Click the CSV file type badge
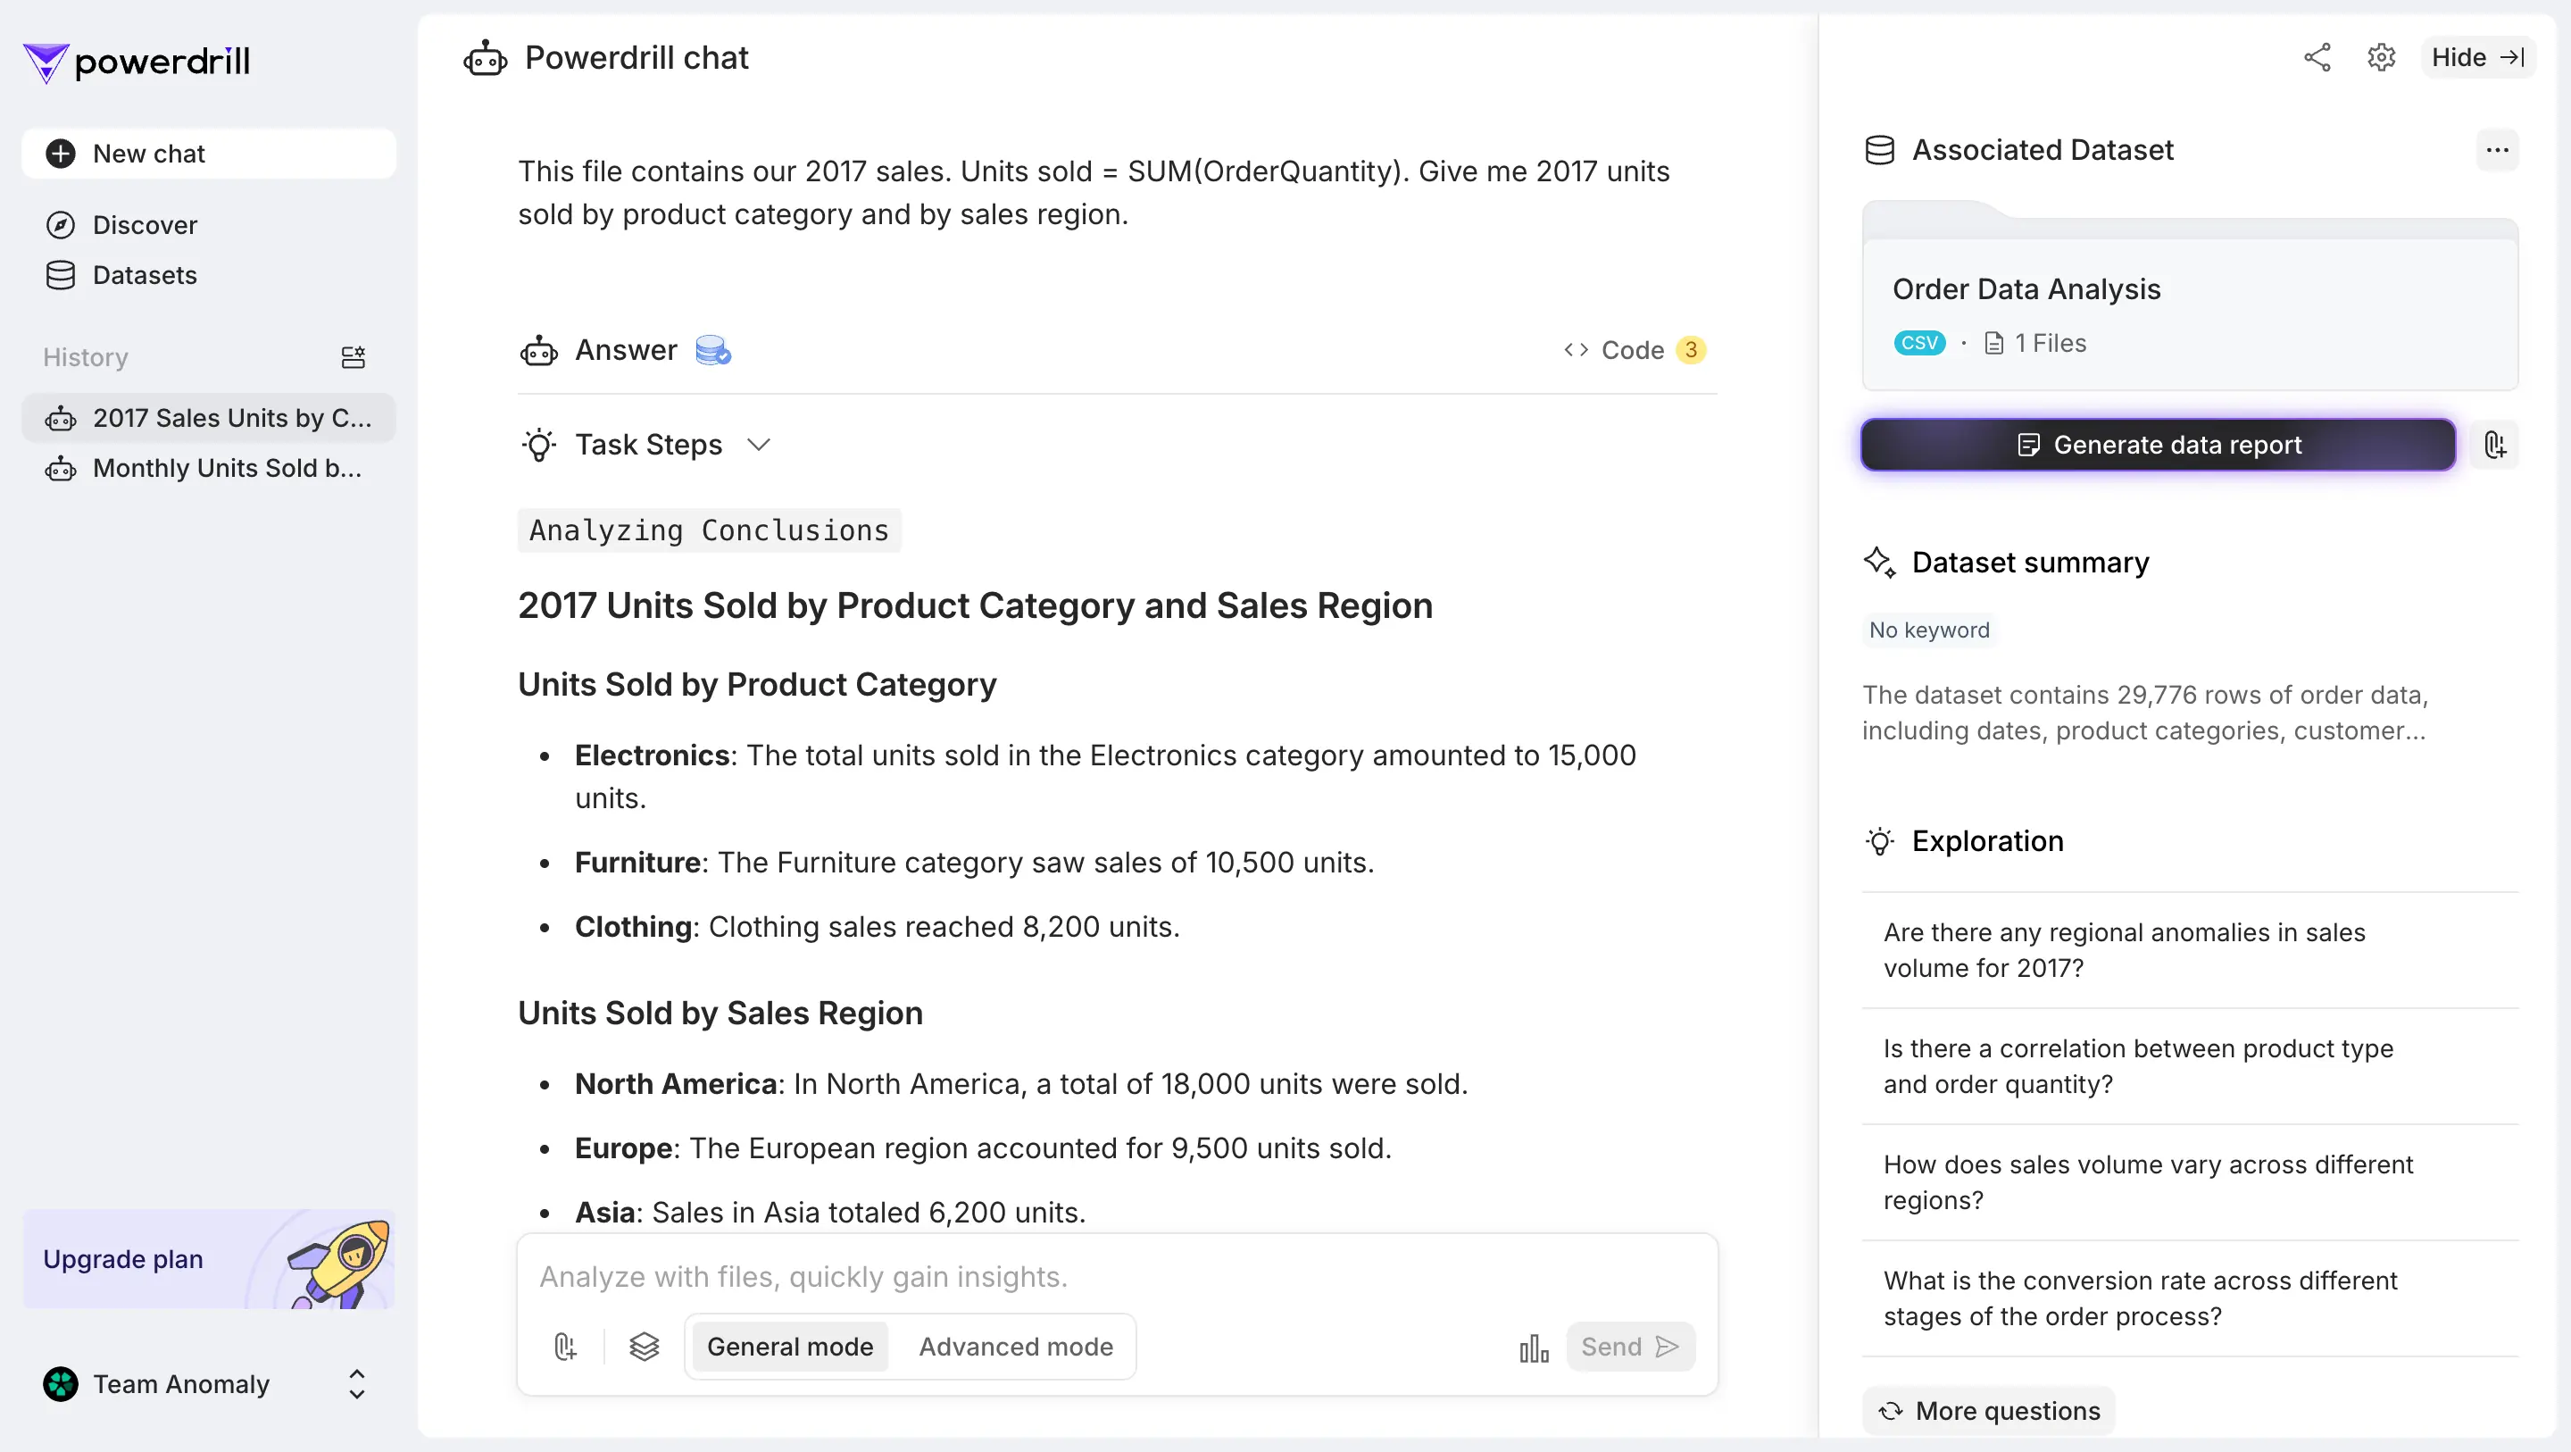The height and width of the screenshot is (1452, 2571). pos(1919,344)
